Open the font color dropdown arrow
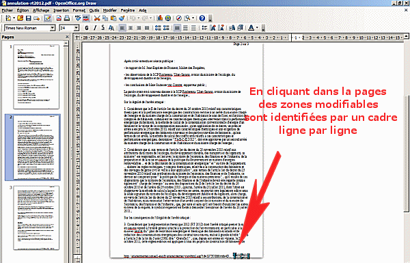Viewport: 410px width, 263px height. tap(258, 28)
